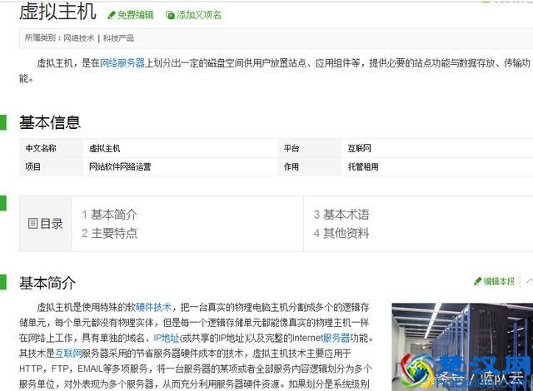
Task: Follow the 硬件技术 hyperlink
Action: point(153,308)
